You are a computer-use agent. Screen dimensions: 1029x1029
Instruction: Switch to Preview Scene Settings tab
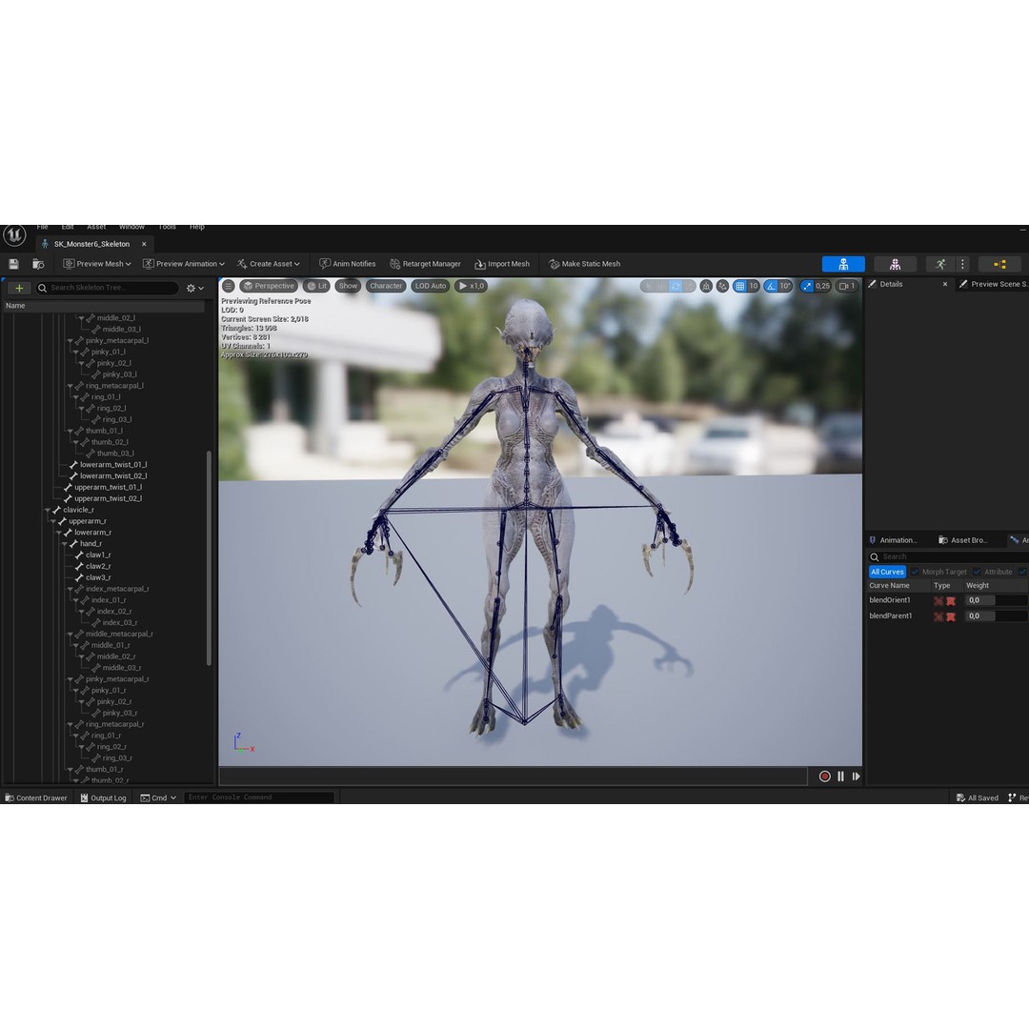click(x=992, y=284)
